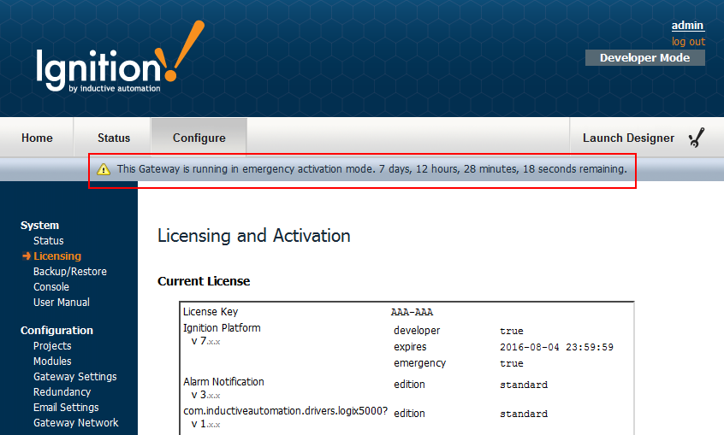Click the Current License heading

(204, 281)
